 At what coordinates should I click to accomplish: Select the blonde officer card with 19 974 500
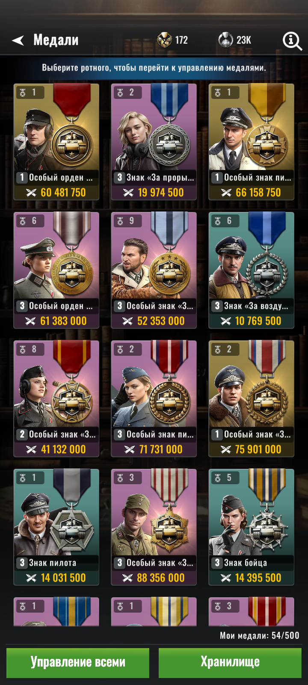tap(154, 142)
